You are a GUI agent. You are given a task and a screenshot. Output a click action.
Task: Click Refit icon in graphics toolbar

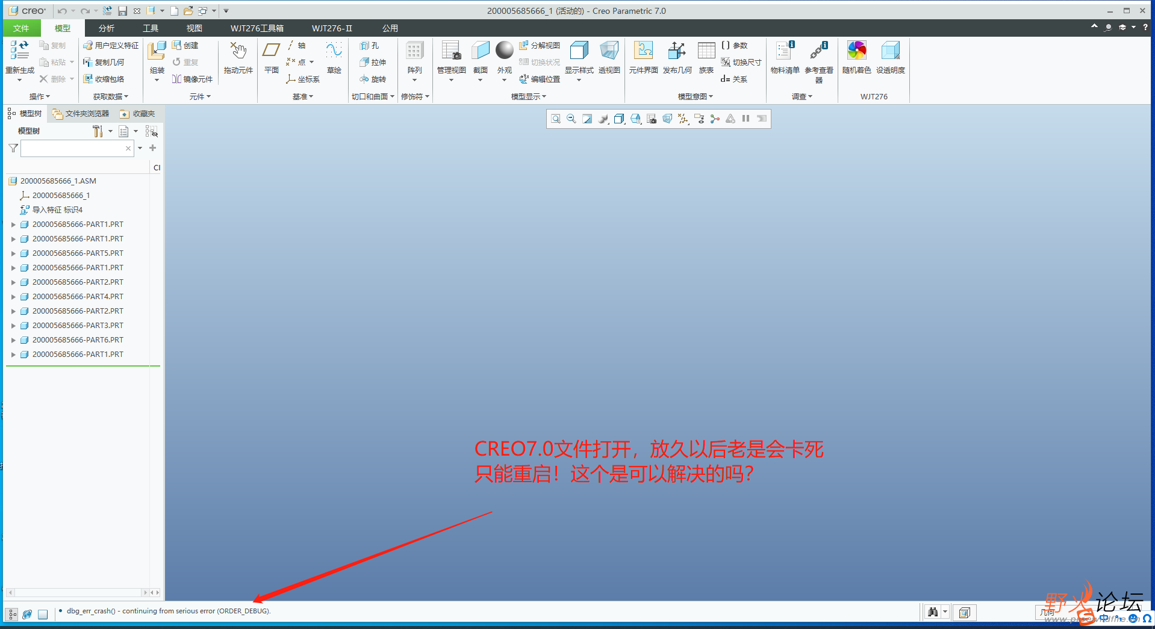tap(556, 119)
